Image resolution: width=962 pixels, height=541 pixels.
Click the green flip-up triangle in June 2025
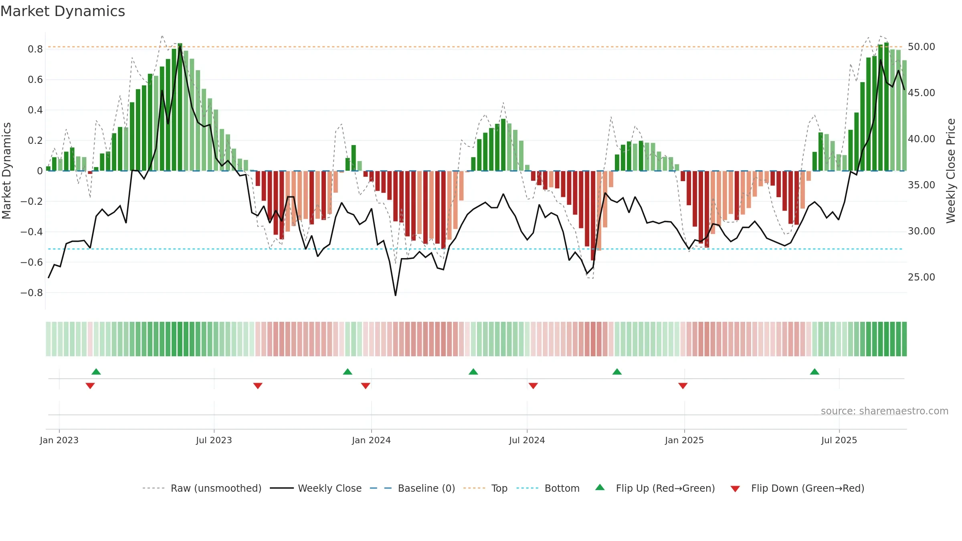coord(814,372)
